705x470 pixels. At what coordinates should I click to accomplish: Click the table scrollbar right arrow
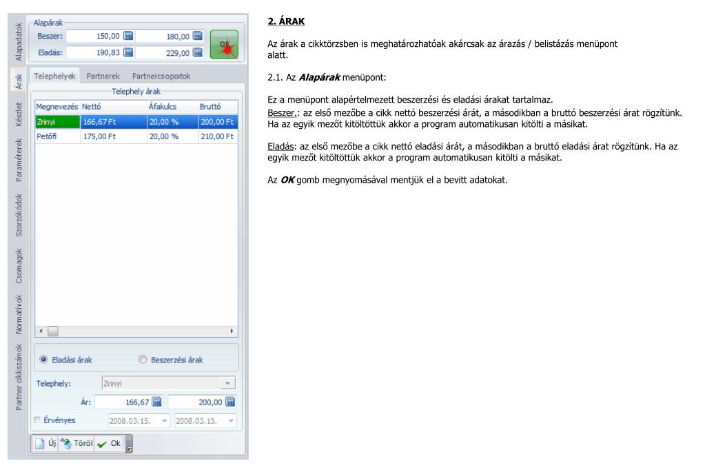pyautogui.click(x=232, y=331)
